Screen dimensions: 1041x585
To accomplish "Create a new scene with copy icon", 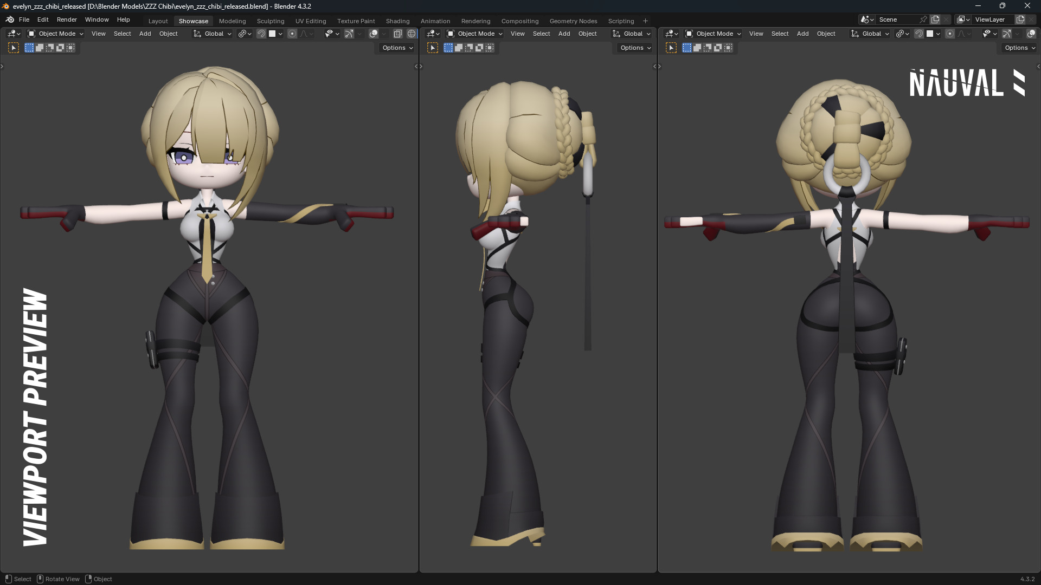I will (x=935, y=19).
